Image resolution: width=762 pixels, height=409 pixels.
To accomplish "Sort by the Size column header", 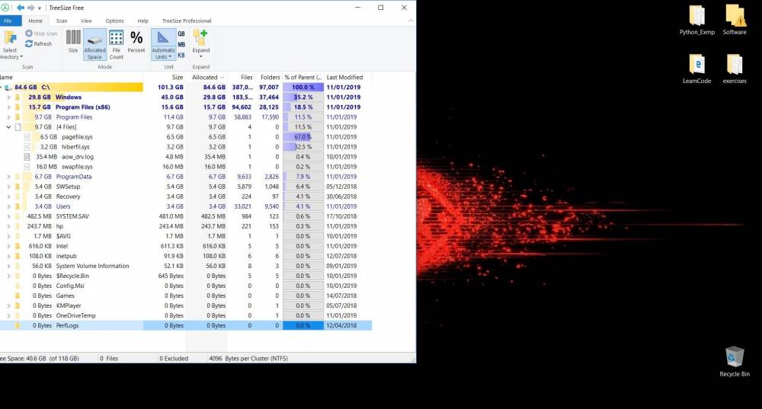I will pyautogui.click(x=165, y=77).
